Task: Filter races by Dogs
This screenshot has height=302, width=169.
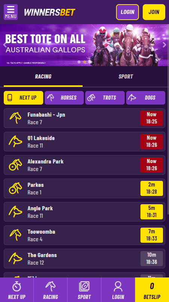Action: coord(146,98)
